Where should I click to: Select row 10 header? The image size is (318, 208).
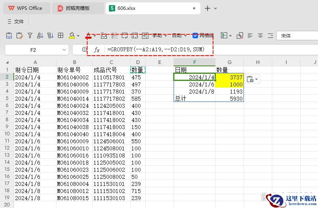[x=7, y=134]
